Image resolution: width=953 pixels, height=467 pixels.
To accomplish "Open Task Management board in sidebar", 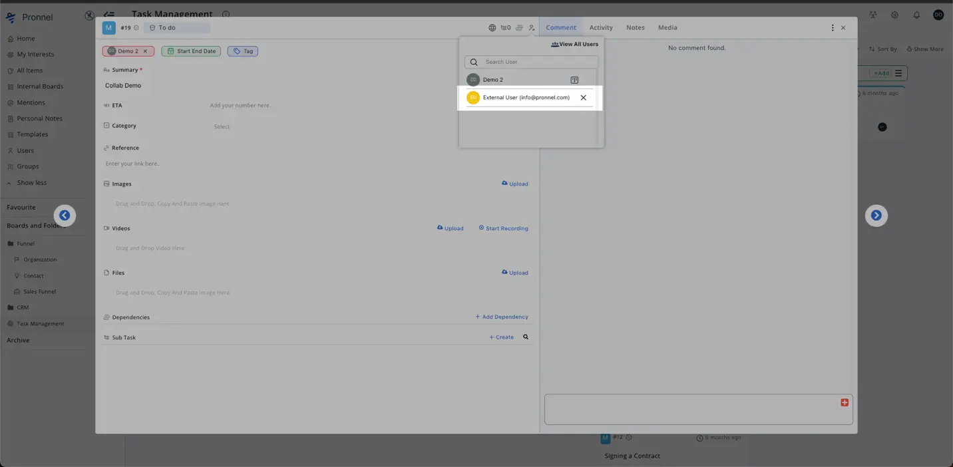I will click(x=40, y=324).
